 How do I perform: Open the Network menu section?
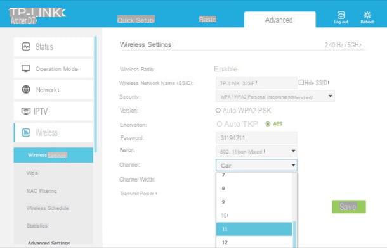pyautogui.click(x=53, y=90)
